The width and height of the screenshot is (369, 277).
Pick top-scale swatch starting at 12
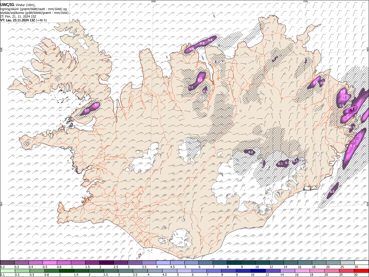point(276,263)
